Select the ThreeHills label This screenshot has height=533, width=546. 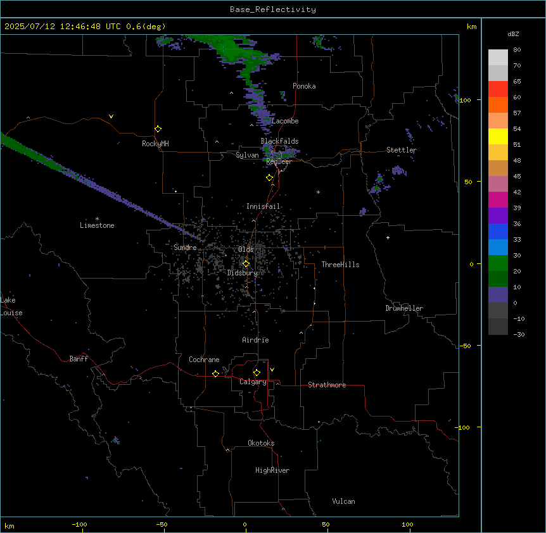click(x=340, y=265)
